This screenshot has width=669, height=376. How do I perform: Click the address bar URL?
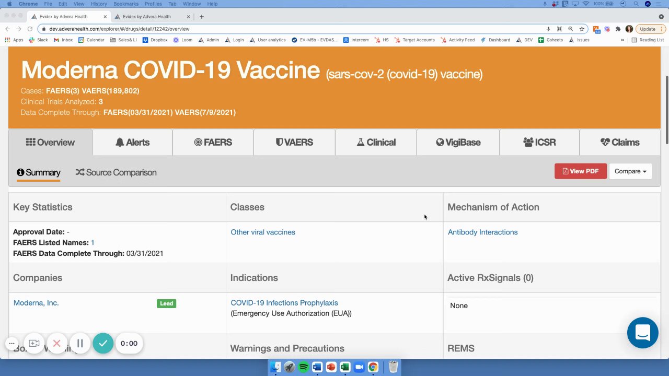pos(119,29)
